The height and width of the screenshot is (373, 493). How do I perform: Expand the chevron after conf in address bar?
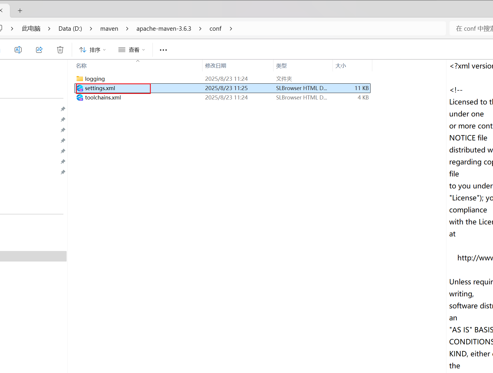pyautogui.click(x=231, y=29)
